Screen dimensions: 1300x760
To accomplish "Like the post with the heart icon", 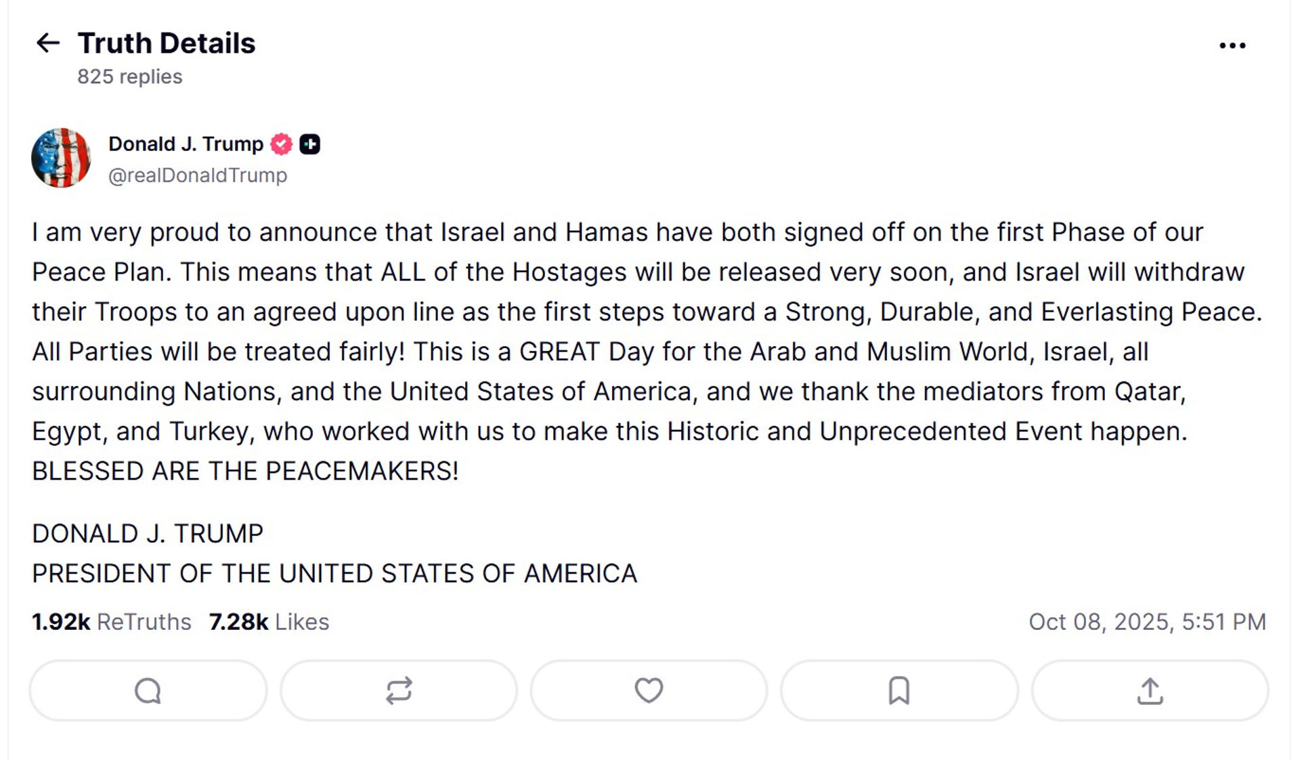I will point(648,690).
